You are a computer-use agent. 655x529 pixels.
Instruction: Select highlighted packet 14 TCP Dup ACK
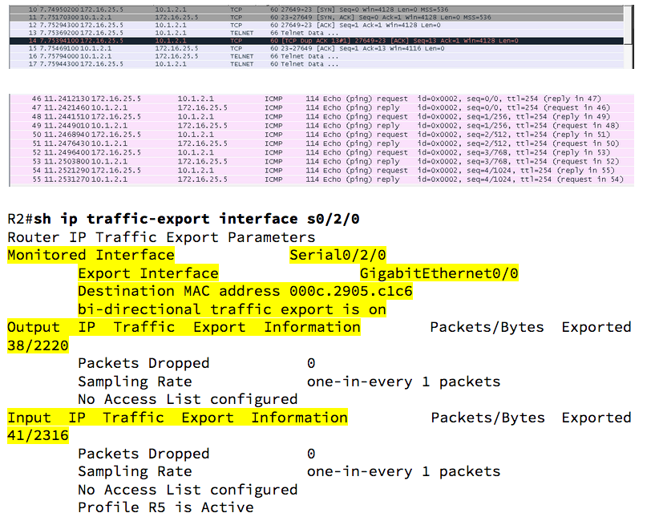[x=316, y=41]
